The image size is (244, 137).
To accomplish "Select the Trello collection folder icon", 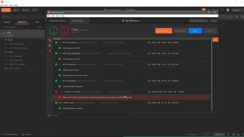I will click(x=4, y=34).
